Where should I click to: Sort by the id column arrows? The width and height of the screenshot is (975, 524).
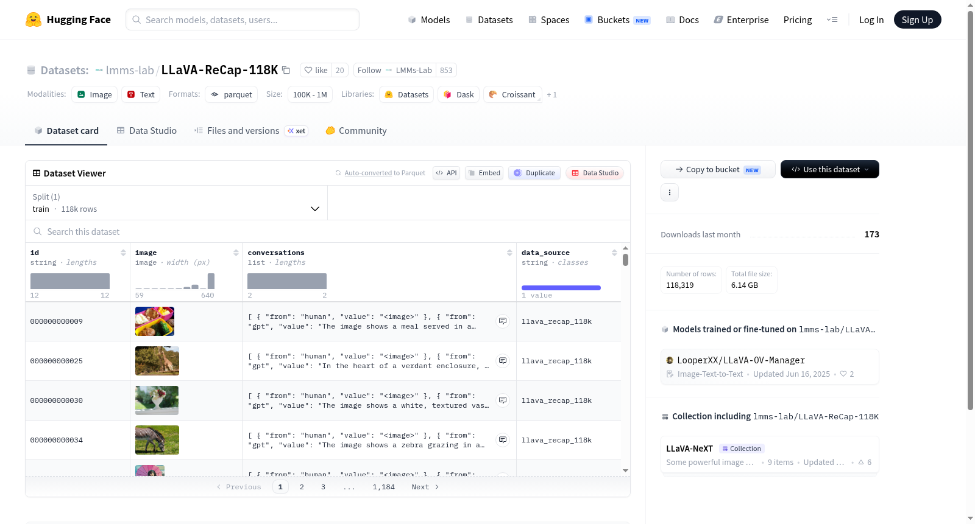click(x=123, y=253)
